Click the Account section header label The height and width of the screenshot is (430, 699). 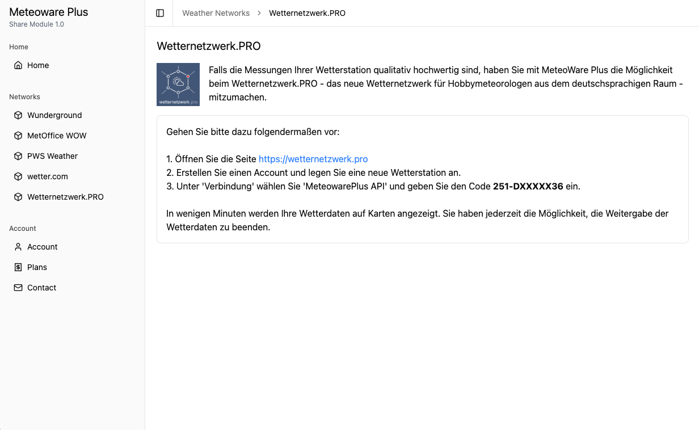(x=23, y=229)
